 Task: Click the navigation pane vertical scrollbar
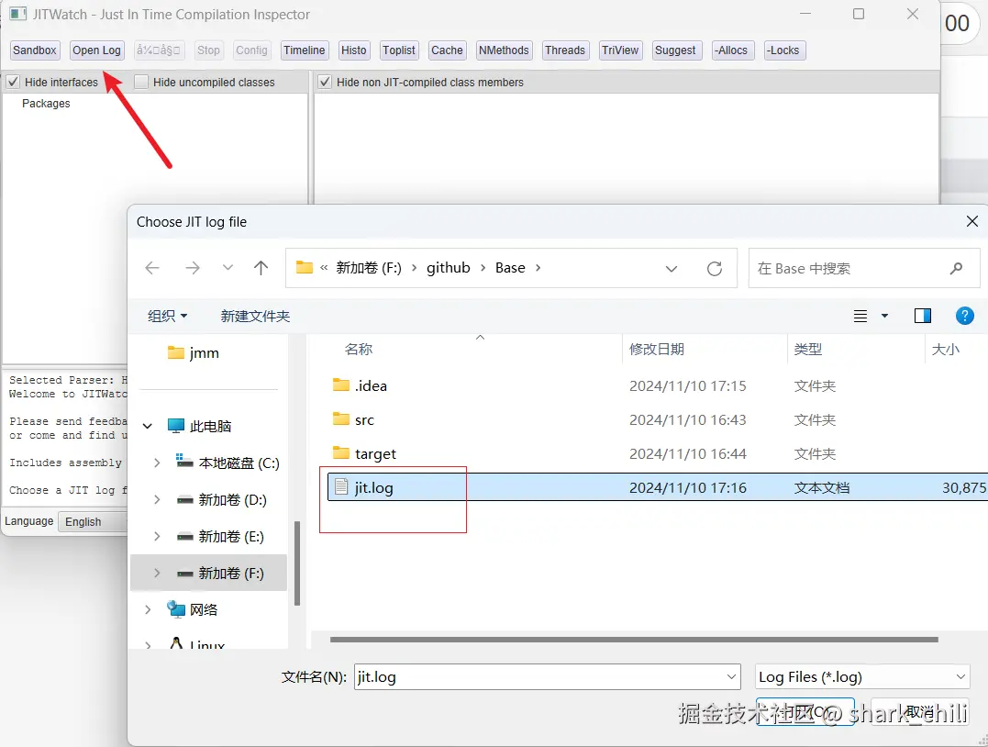[x=297, y=563]
